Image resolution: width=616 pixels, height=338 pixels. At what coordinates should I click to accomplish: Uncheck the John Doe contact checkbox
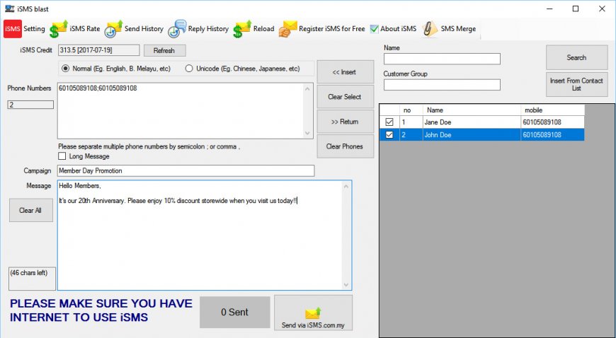click(x=389, y=134)
